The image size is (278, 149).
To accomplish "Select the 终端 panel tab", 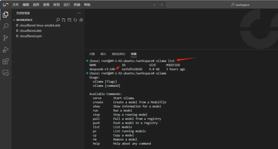I will (x=134, y=54).
